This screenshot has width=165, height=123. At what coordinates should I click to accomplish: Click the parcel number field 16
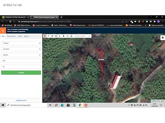pyautogui.click(x=21, y=66)
